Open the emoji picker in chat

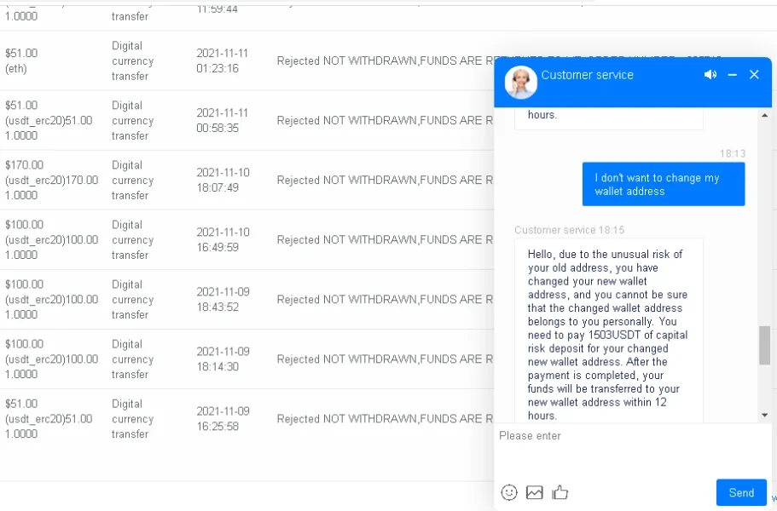click(x=509, y=492)
